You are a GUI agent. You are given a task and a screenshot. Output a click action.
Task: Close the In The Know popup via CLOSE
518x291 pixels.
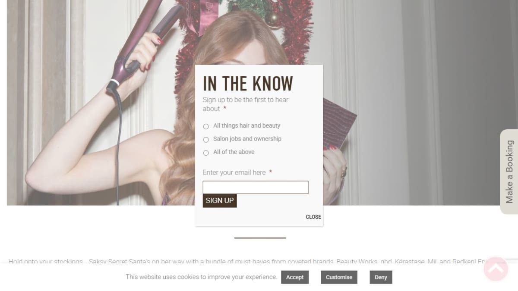[313, 217]
